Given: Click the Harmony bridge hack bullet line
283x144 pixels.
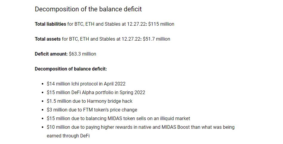Looking at the screenshot, I should pos(90,101).
